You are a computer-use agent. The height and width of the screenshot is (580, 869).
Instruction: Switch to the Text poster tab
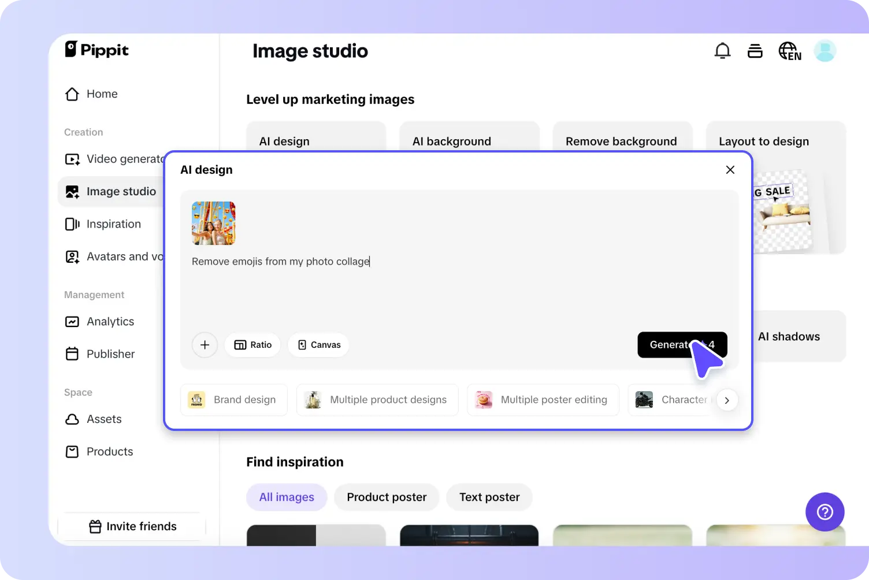(489, 497)
